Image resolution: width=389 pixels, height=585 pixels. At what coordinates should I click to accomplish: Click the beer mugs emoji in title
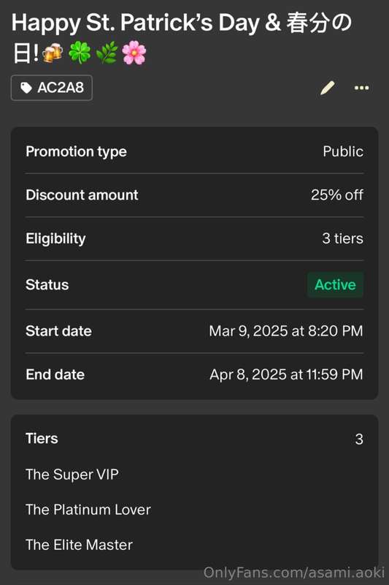pyautogui.click(x=53, y=53)
